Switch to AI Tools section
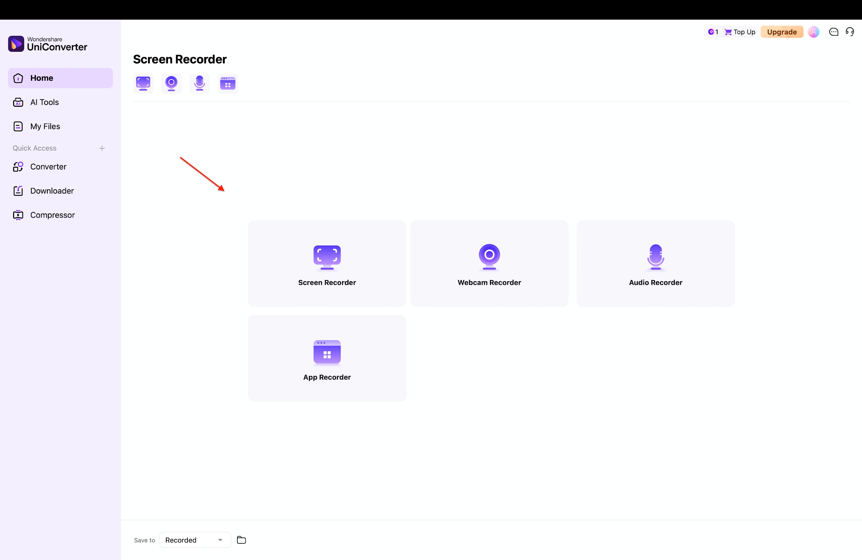Image resolution: width=862 pixels, height=560 pixels. 44,102
